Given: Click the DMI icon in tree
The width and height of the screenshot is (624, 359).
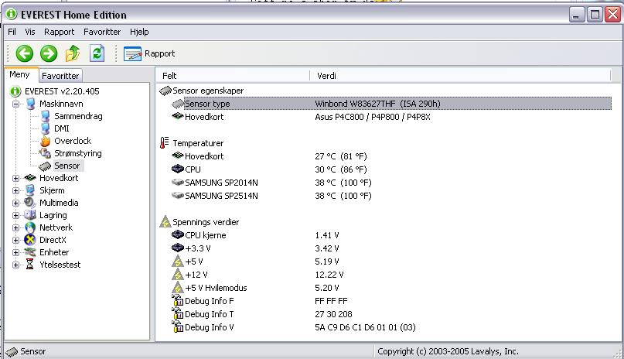Looking at the screenshot, I should [46, 128].
